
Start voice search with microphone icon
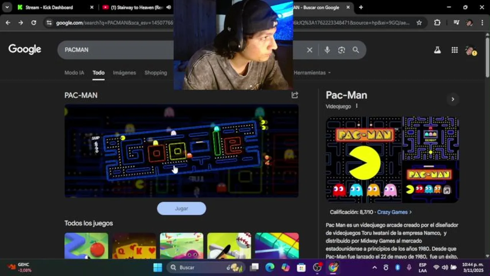(327, 50)
